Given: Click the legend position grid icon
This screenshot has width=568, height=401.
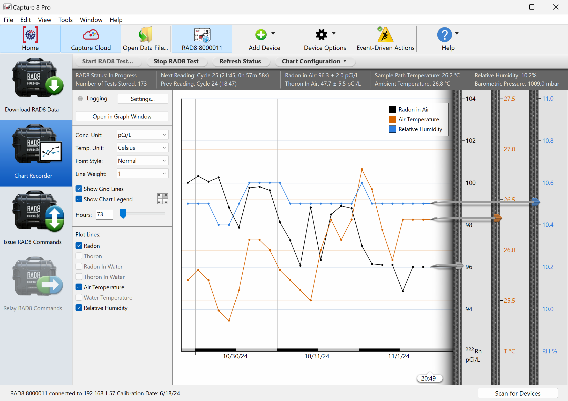Looking at the screenshot, I should pyautogui.click(x=163, y=199).
